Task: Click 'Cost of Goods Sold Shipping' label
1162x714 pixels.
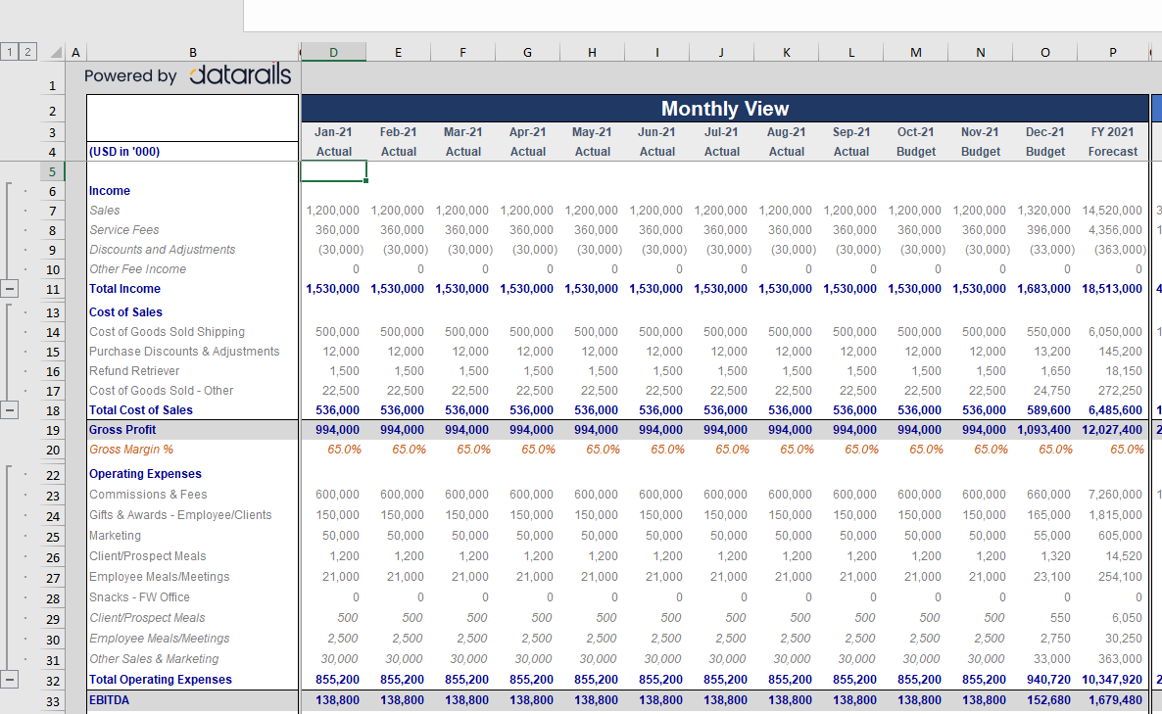Action: [x=167, y=332]
